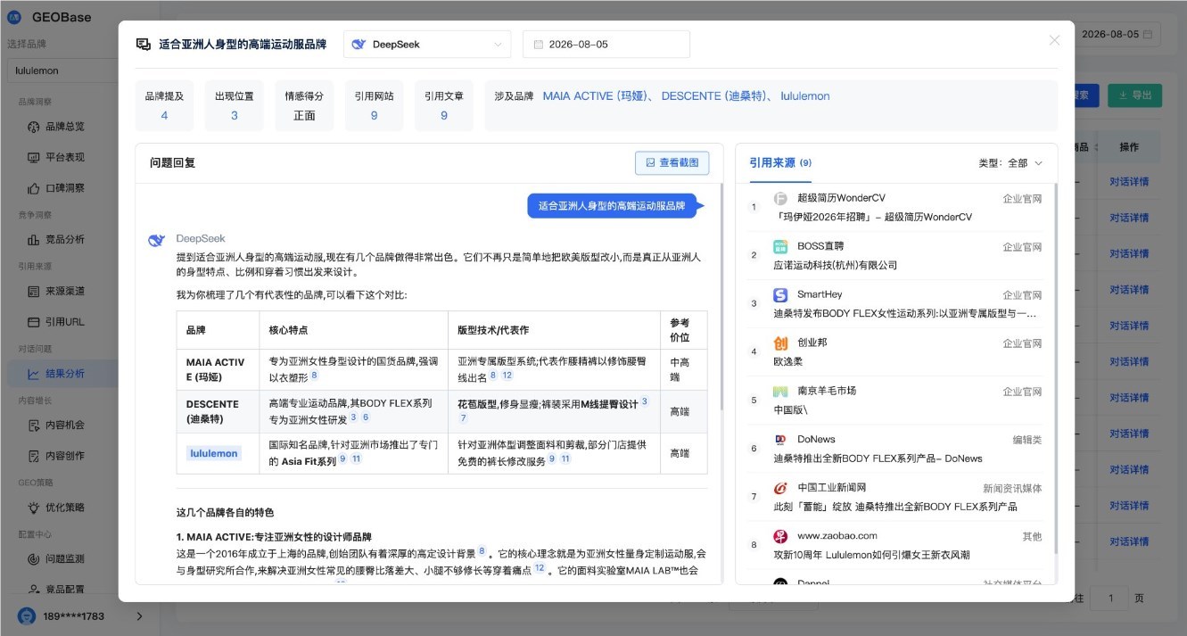Open 攻新10周年 Lululemon article
1187x636 pixels.
(873, 556)
